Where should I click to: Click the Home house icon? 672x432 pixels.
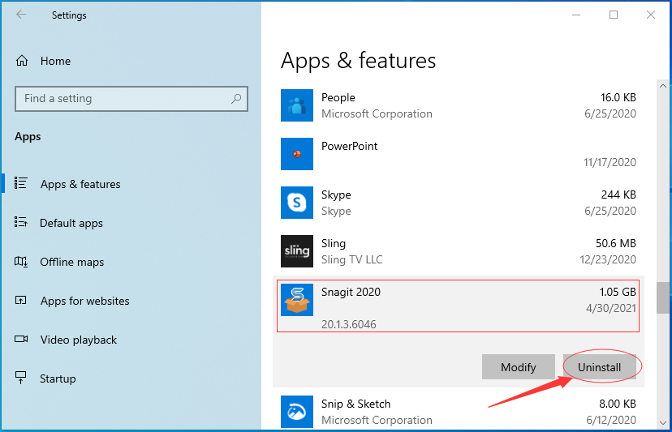click(x=22, y=61)
